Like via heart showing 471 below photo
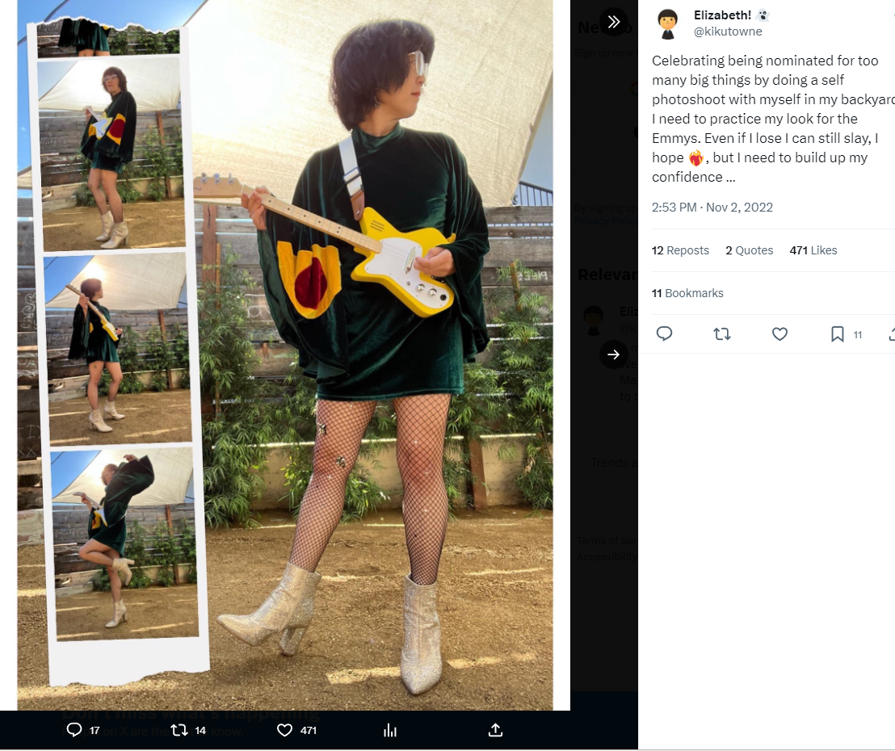 296,730
